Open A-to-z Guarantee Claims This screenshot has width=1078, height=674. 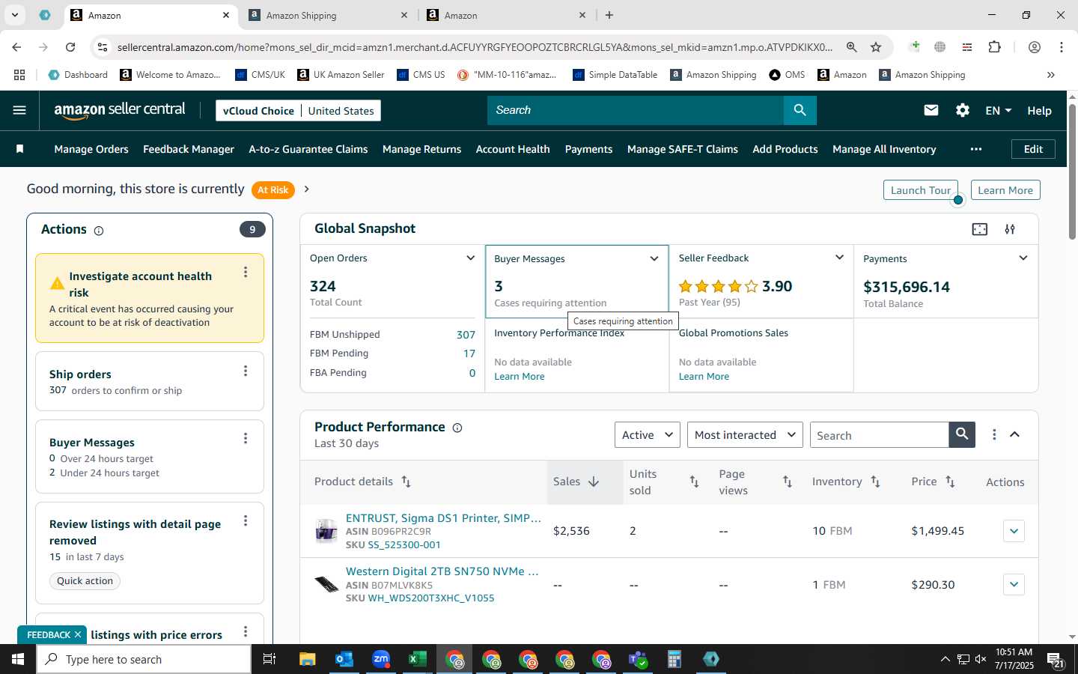[x=308, y=149]
